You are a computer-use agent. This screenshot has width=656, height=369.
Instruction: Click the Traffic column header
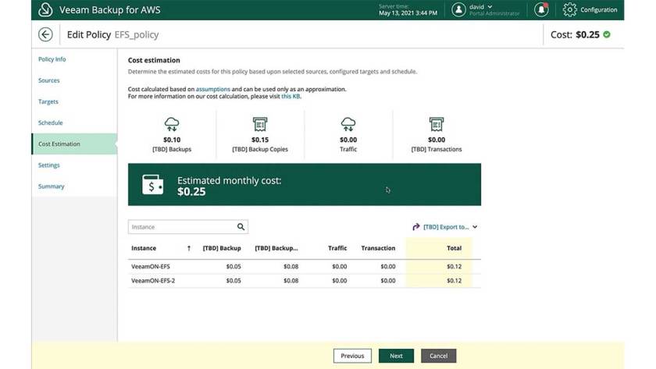[x=337, y=248]
